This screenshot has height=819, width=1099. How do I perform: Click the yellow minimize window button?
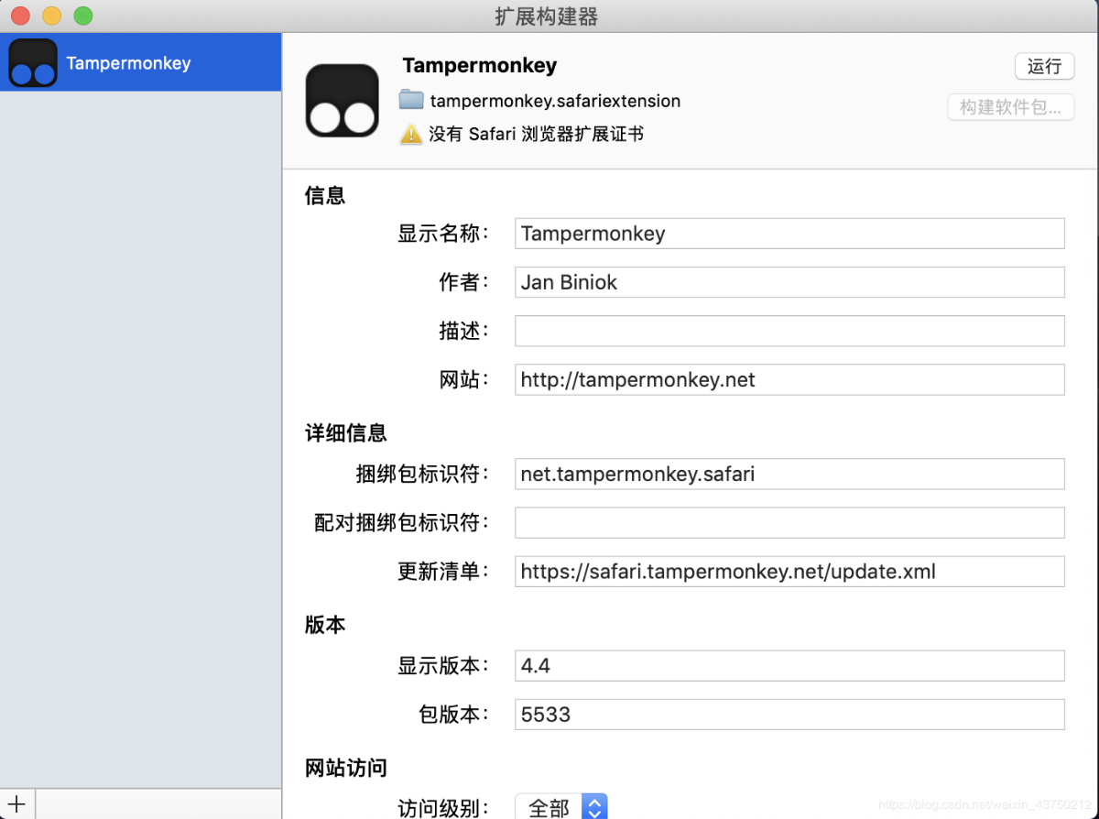click(x=52, y=16)
